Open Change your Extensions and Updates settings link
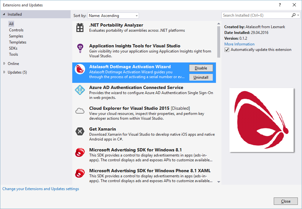 pyautogui.click(x=41, y=189)
